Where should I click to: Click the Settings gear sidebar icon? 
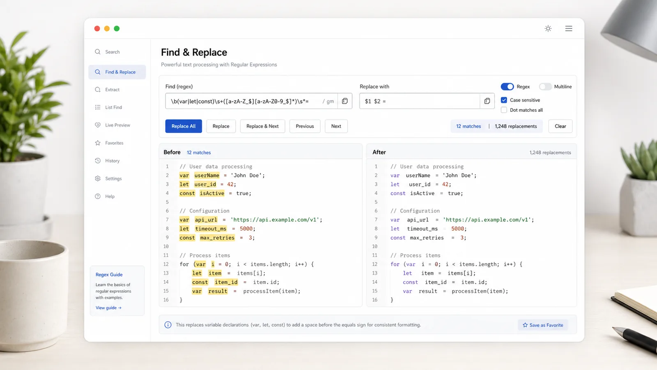click(98, 178)
